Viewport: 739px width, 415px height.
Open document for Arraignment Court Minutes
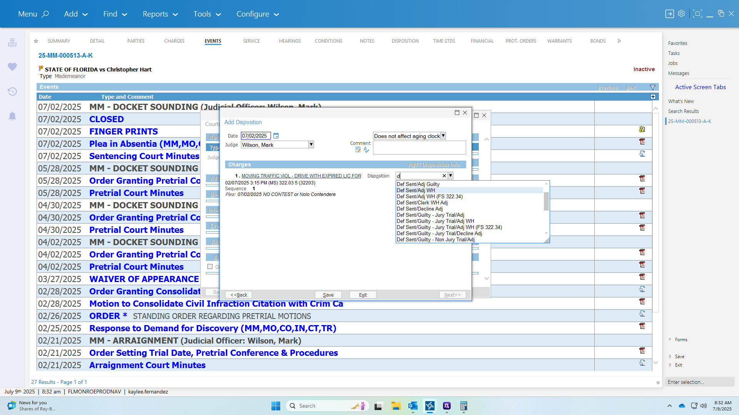tap(642, 363)
